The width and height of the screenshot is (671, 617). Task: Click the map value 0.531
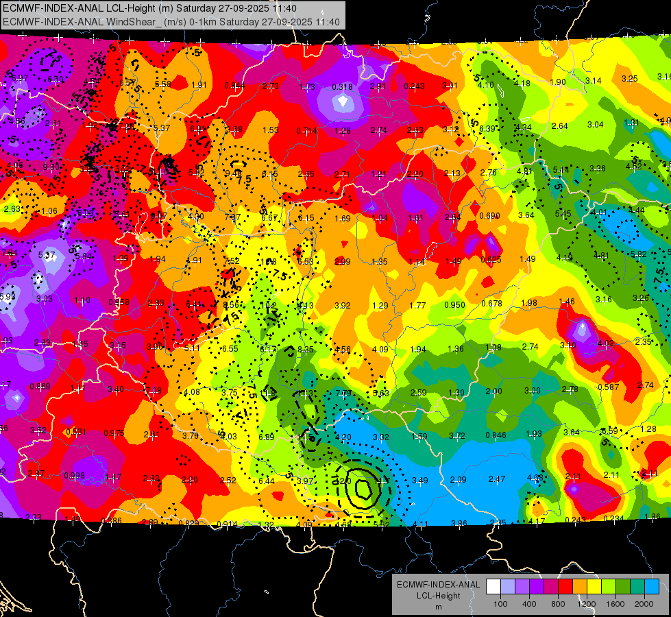(76, 432)
